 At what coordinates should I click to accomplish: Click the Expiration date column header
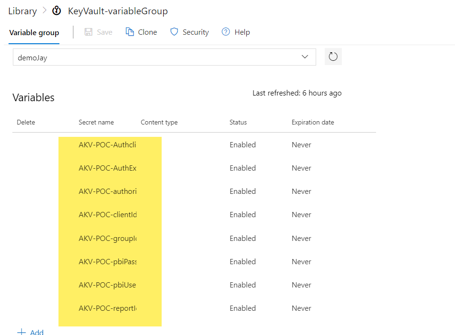pyautogui.click(x=313, y=123)
